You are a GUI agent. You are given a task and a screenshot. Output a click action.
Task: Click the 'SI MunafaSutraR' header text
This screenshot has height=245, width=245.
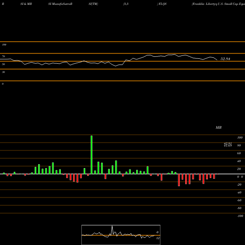(x=60, y=4)
